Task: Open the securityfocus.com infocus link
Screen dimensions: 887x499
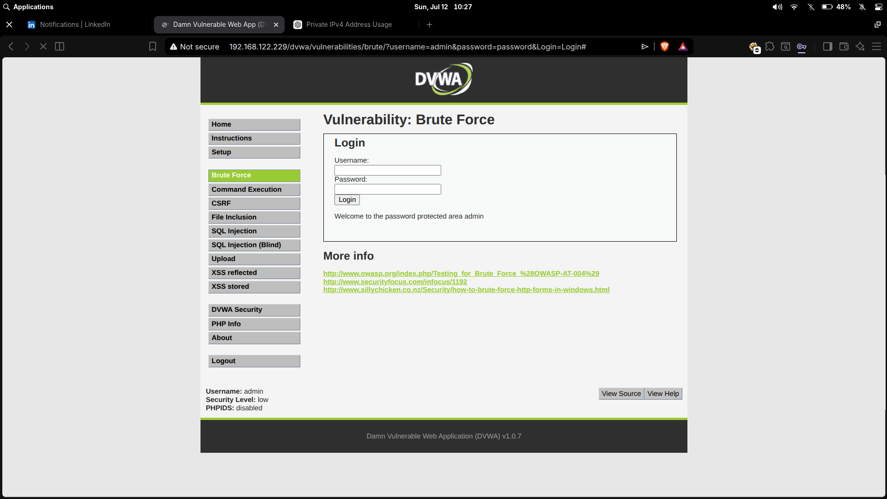Action: (x=395, y=282)
